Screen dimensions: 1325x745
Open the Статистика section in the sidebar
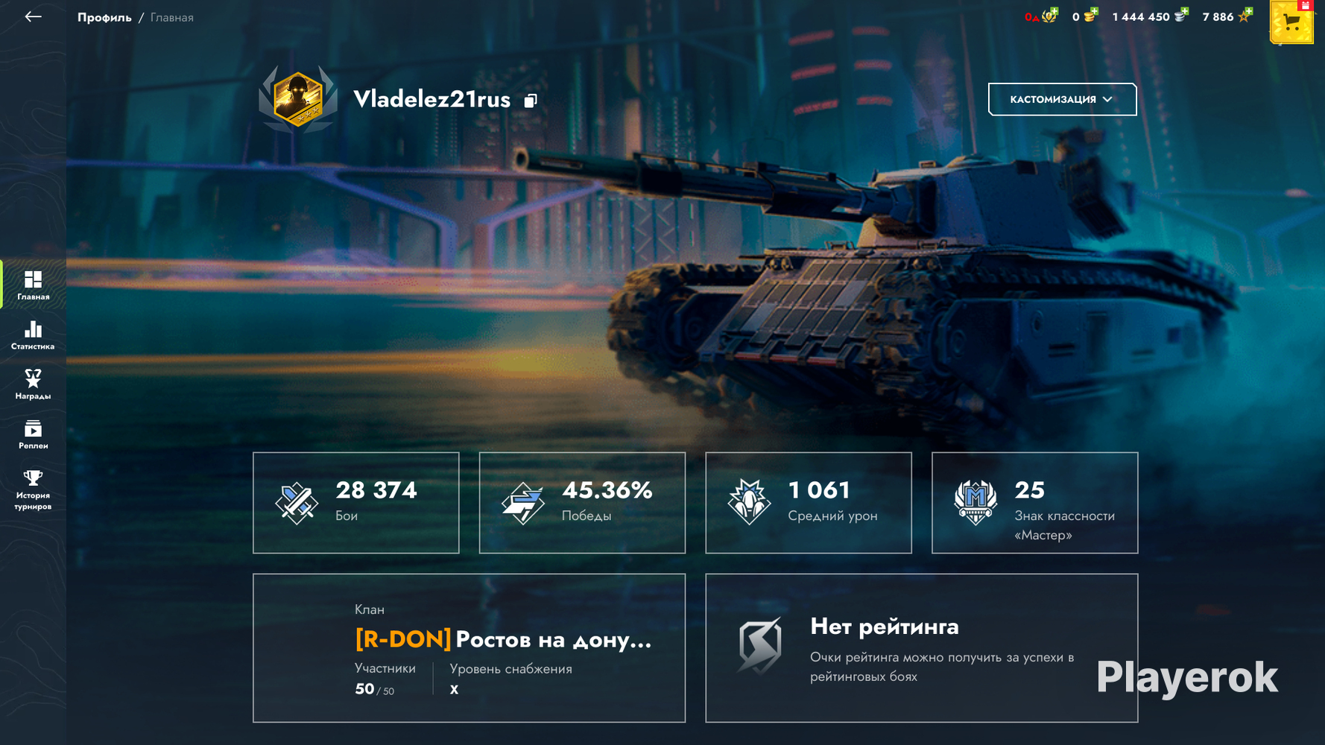[33, 335]
